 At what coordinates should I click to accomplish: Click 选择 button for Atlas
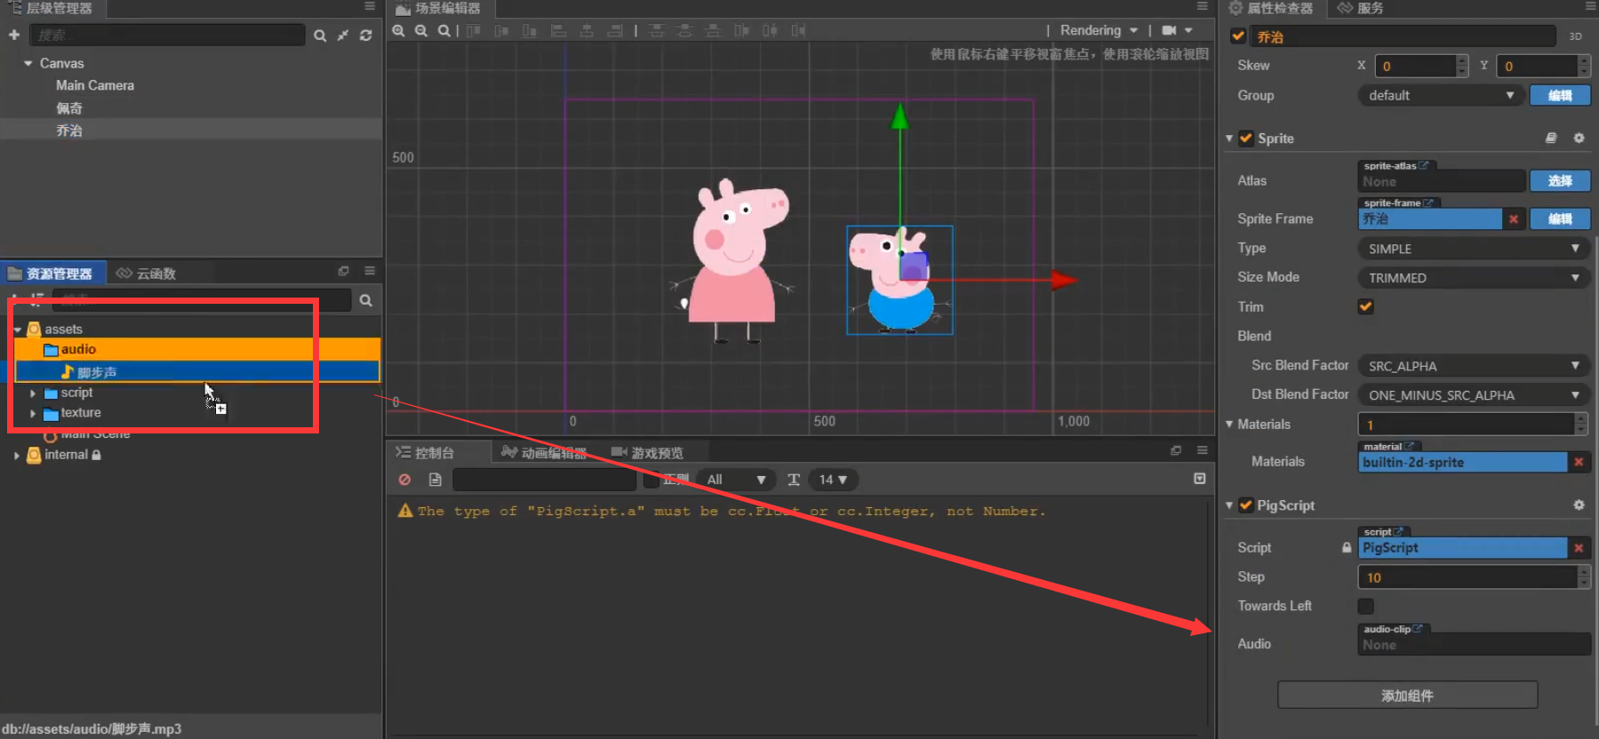[1560, 180]
